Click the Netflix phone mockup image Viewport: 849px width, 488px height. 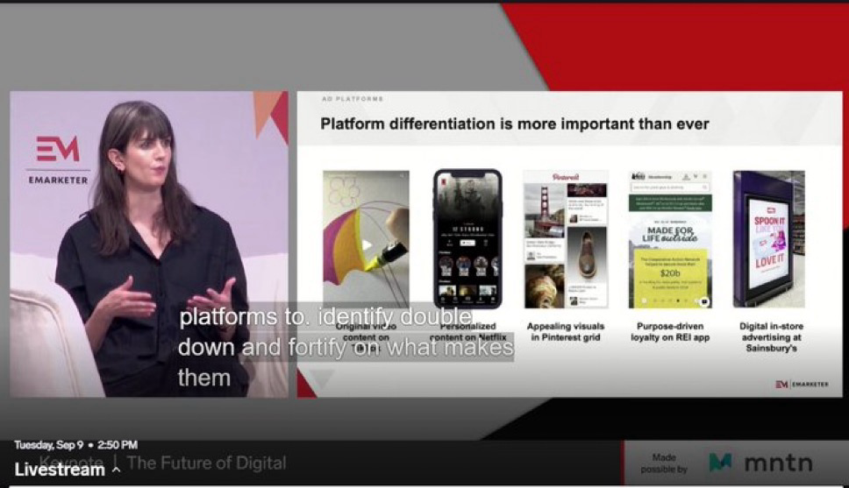pyautogui.click(x=467, y=238)
